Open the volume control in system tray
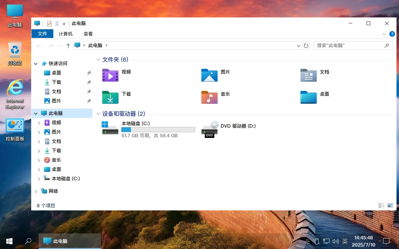Viewport: 399px width, 249px height. (x=336, y=241)
